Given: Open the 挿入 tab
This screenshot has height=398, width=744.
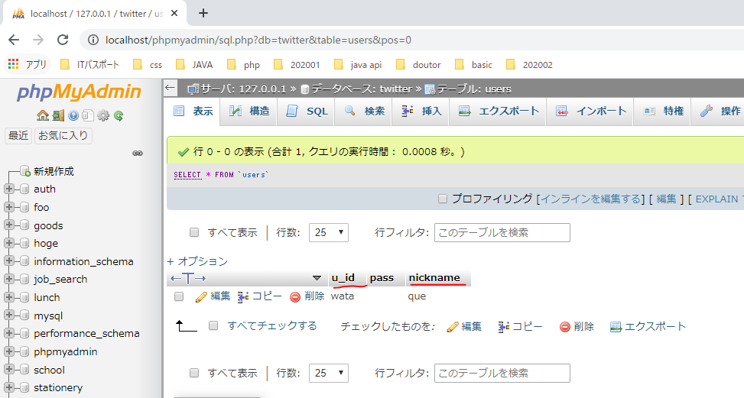Looking at the screenshot, I should (421, 112).
